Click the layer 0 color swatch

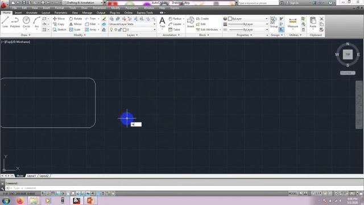pyautogui.click(x=125, y=30)
